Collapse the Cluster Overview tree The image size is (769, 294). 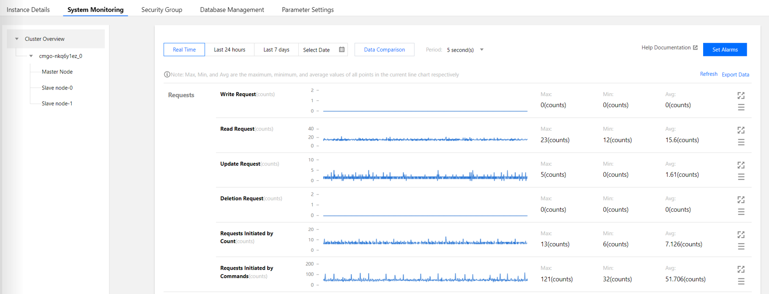tap(17, 39)
